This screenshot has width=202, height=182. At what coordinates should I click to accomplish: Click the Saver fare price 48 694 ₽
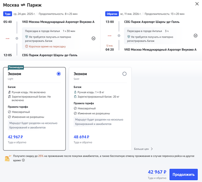(81, 137)
